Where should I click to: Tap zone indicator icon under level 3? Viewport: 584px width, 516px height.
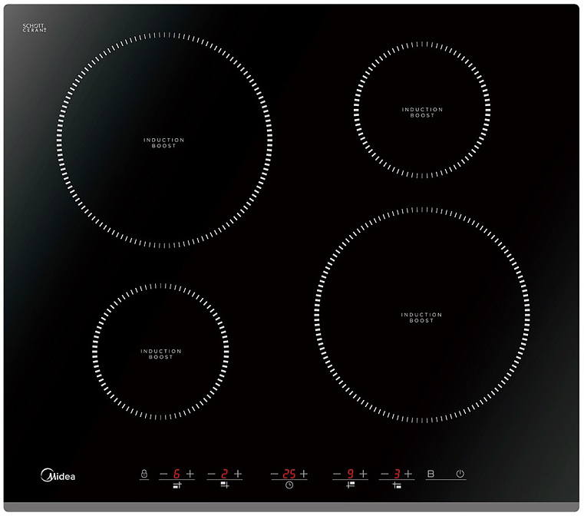tap(397, 485)
